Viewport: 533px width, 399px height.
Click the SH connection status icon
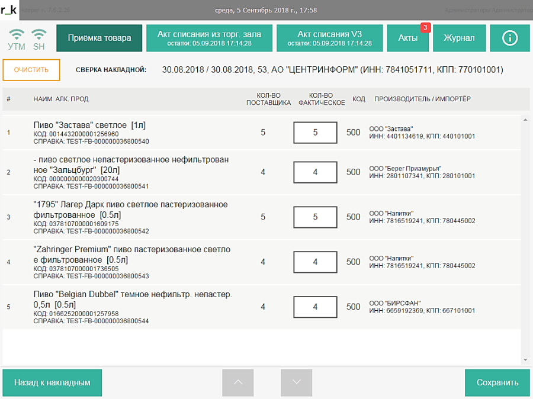point(39,34)
